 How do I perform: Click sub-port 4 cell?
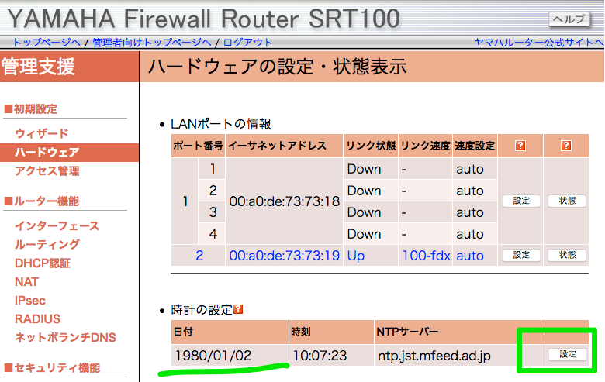(213, 233)
